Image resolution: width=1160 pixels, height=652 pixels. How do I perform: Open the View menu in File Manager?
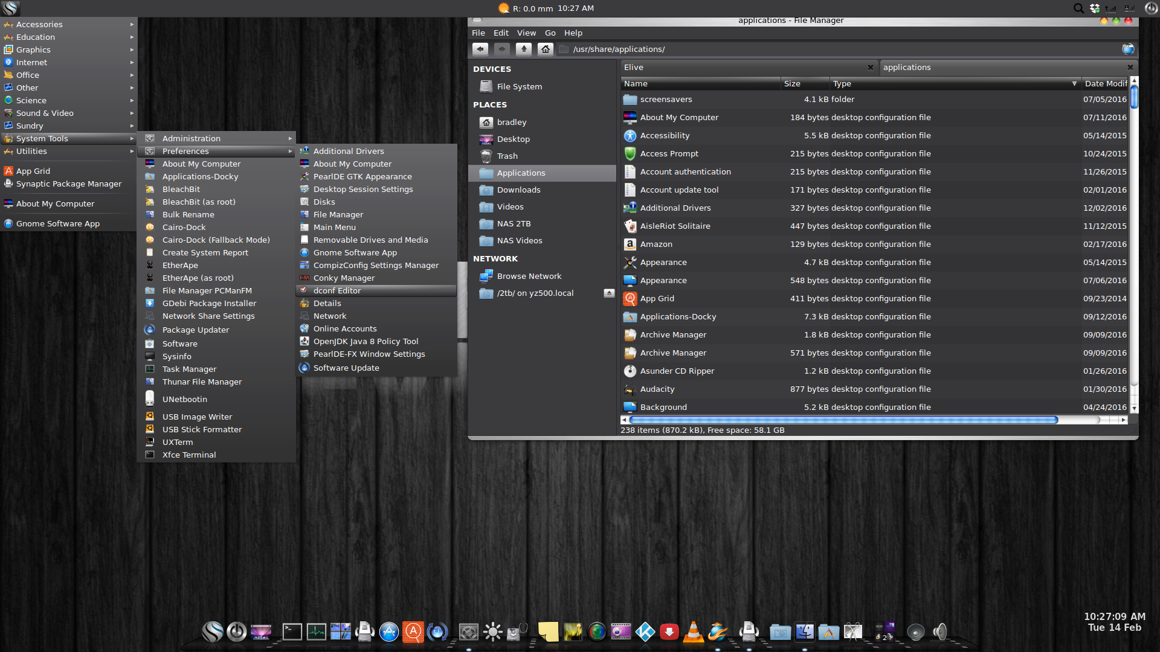tap(526, 33)
